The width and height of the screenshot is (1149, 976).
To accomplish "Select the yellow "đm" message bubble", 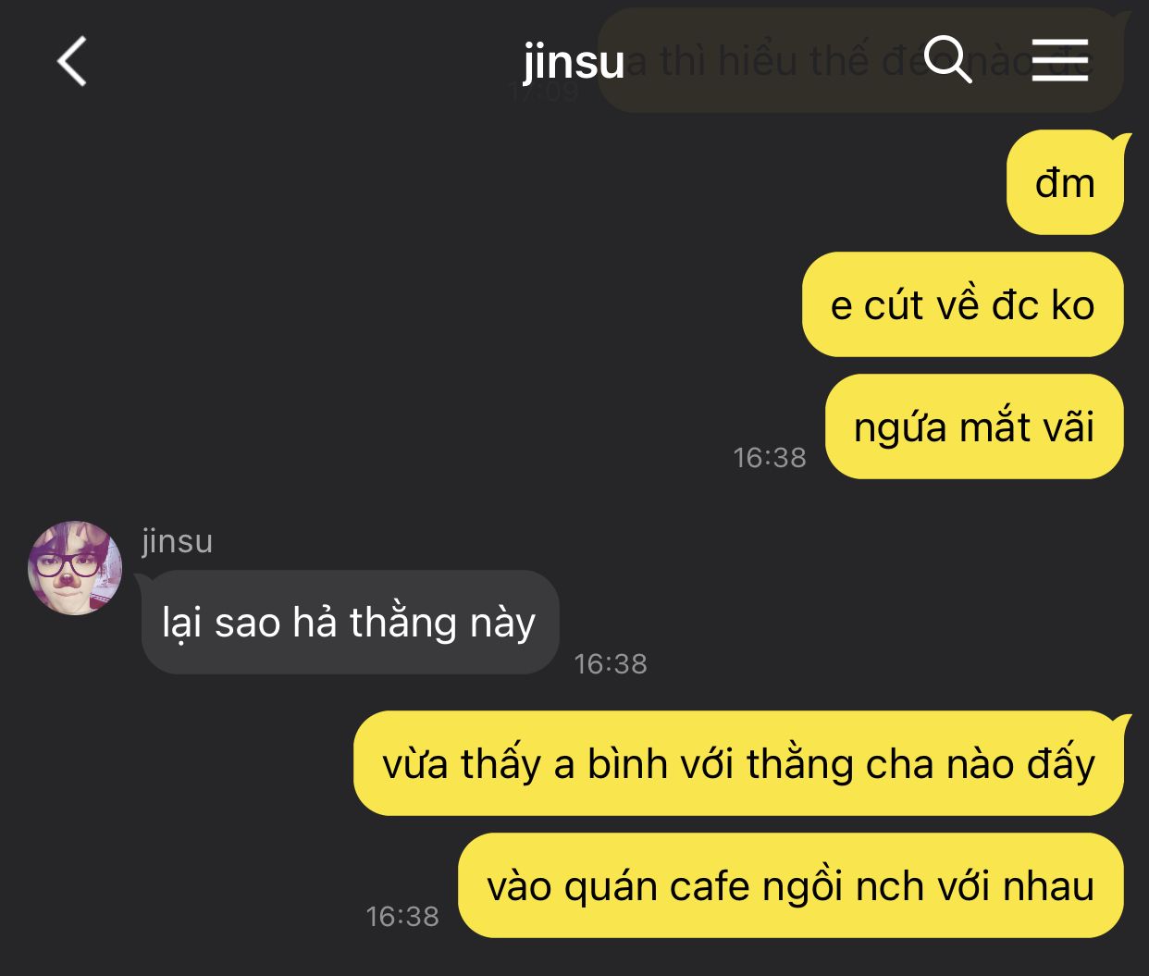I will click(x=1065, y=182).
